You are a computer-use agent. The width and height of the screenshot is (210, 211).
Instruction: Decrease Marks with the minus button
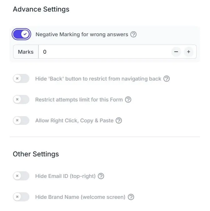(176, 52)
